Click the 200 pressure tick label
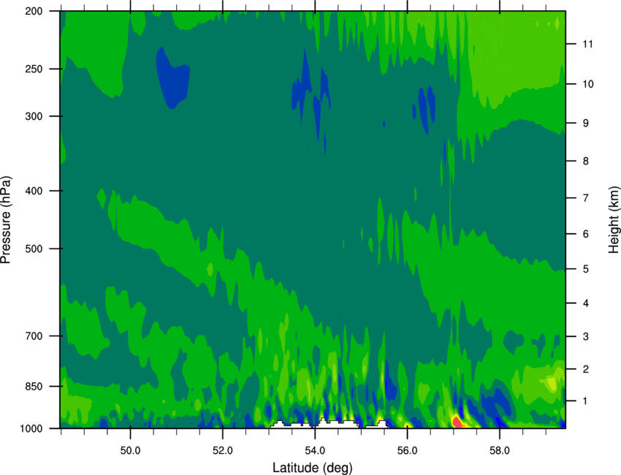Image resolution: width=621 pixels, height=475 pixels. (34, 11)
